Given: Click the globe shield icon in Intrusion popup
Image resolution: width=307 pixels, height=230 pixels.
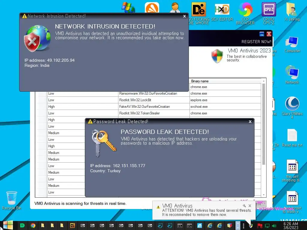Looking at the screenshot, I should click(37, 38).
